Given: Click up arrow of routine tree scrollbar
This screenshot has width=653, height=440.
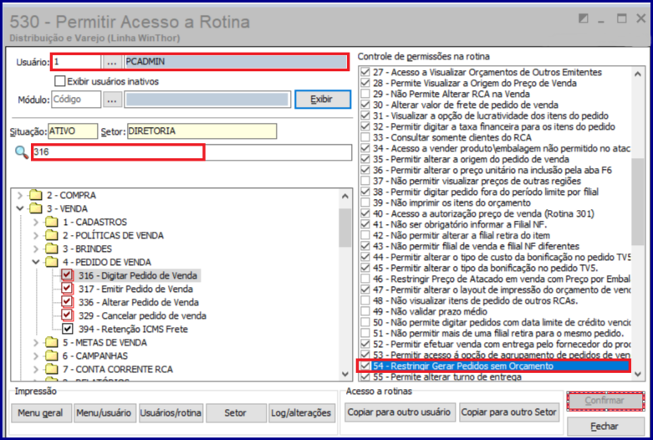Looking at the screenshot, I should click(345, 196).
